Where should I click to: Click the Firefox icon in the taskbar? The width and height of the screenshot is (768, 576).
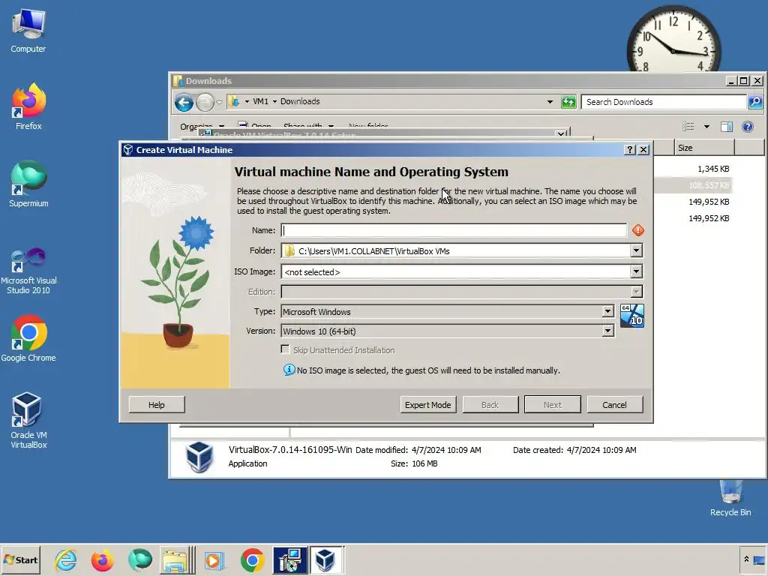pos(102,559)
